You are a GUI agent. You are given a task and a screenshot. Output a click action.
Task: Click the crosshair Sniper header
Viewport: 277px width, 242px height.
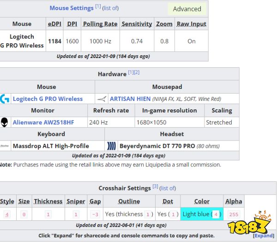click(76, 201)
